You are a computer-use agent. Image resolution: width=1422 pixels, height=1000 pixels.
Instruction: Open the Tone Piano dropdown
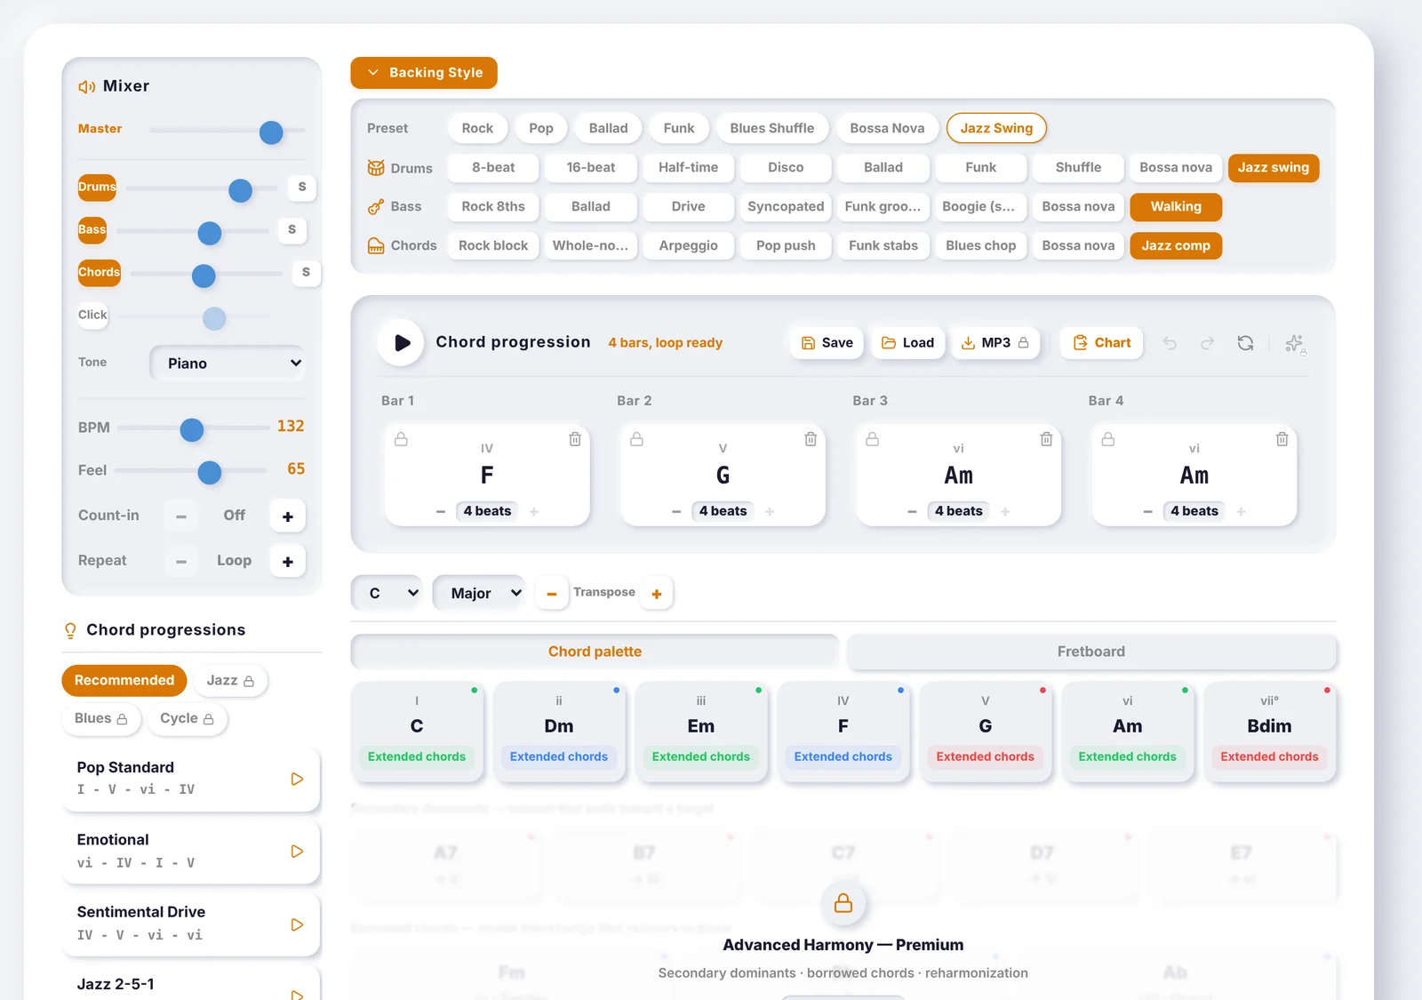(x=228, y=363)
